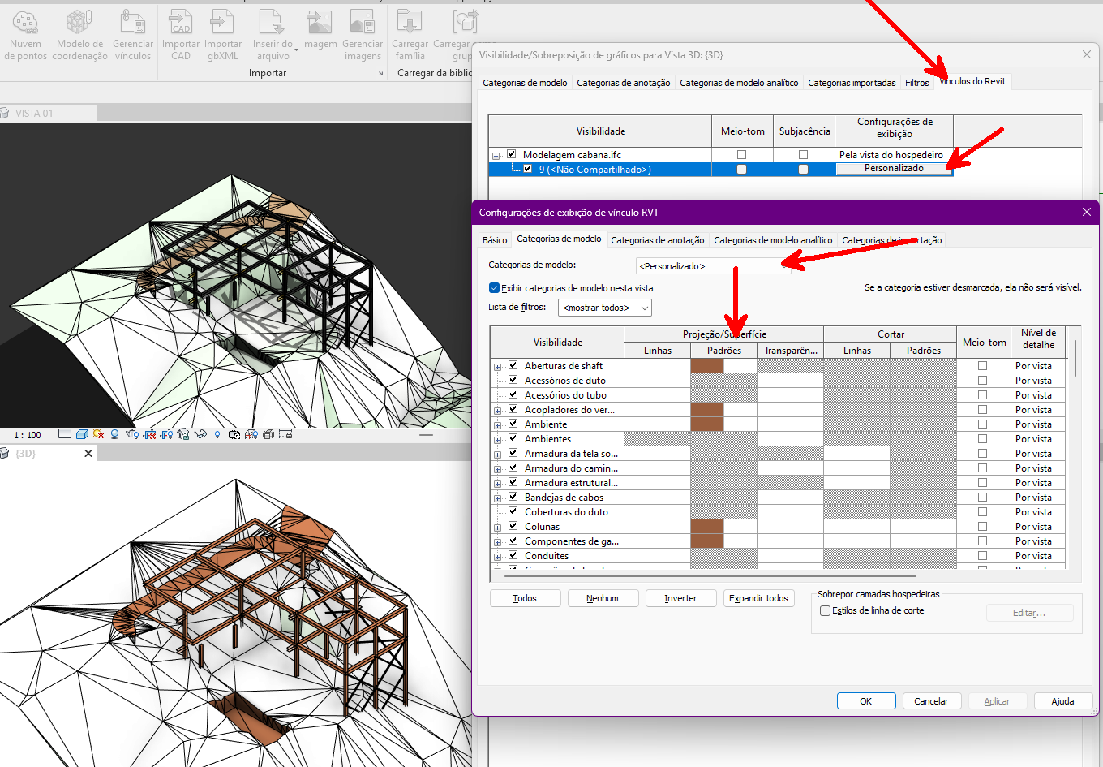The width and height of the screenshot is (1103, 767).
Task: Expand the Colunas category tree item
Action: click(x=497, y=526)
